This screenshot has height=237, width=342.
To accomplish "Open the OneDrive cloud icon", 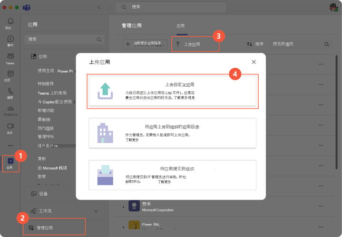I will tap(10, 109).
